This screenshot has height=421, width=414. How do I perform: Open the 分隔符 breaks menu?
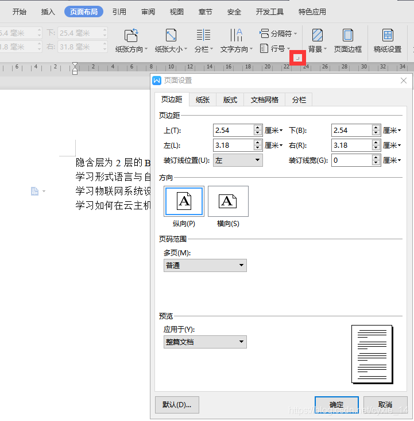point(278,33)
